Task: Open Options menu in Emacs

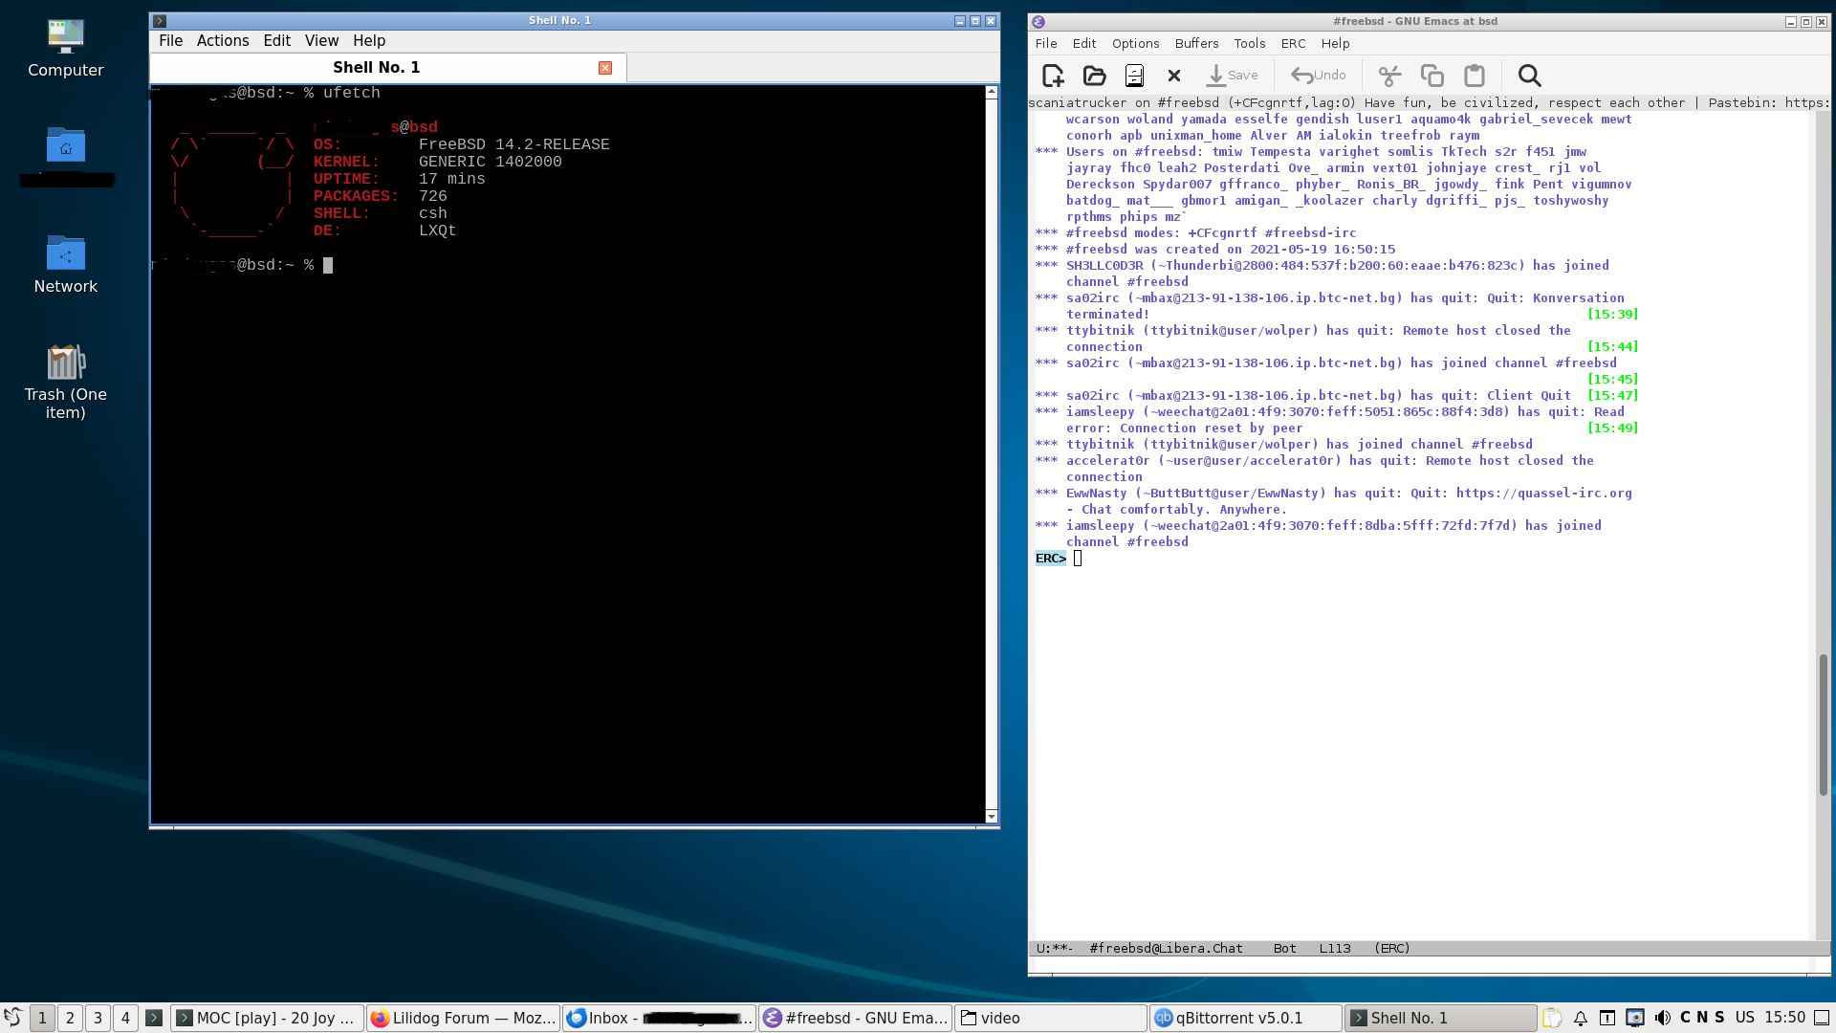Action: (1136, 44)
